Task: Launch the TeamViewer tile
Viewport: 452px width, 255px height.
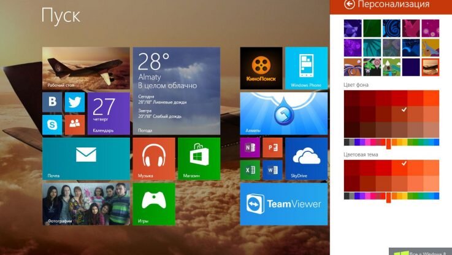Action: pos(284,204)
